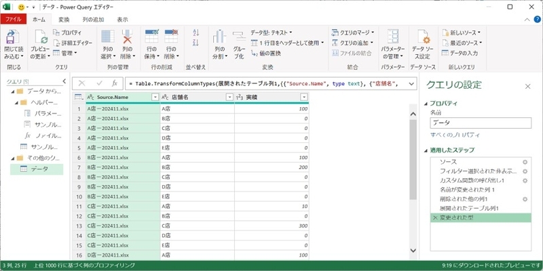
Task: Switch to the View (表示) tab
Action: [123, 20]
